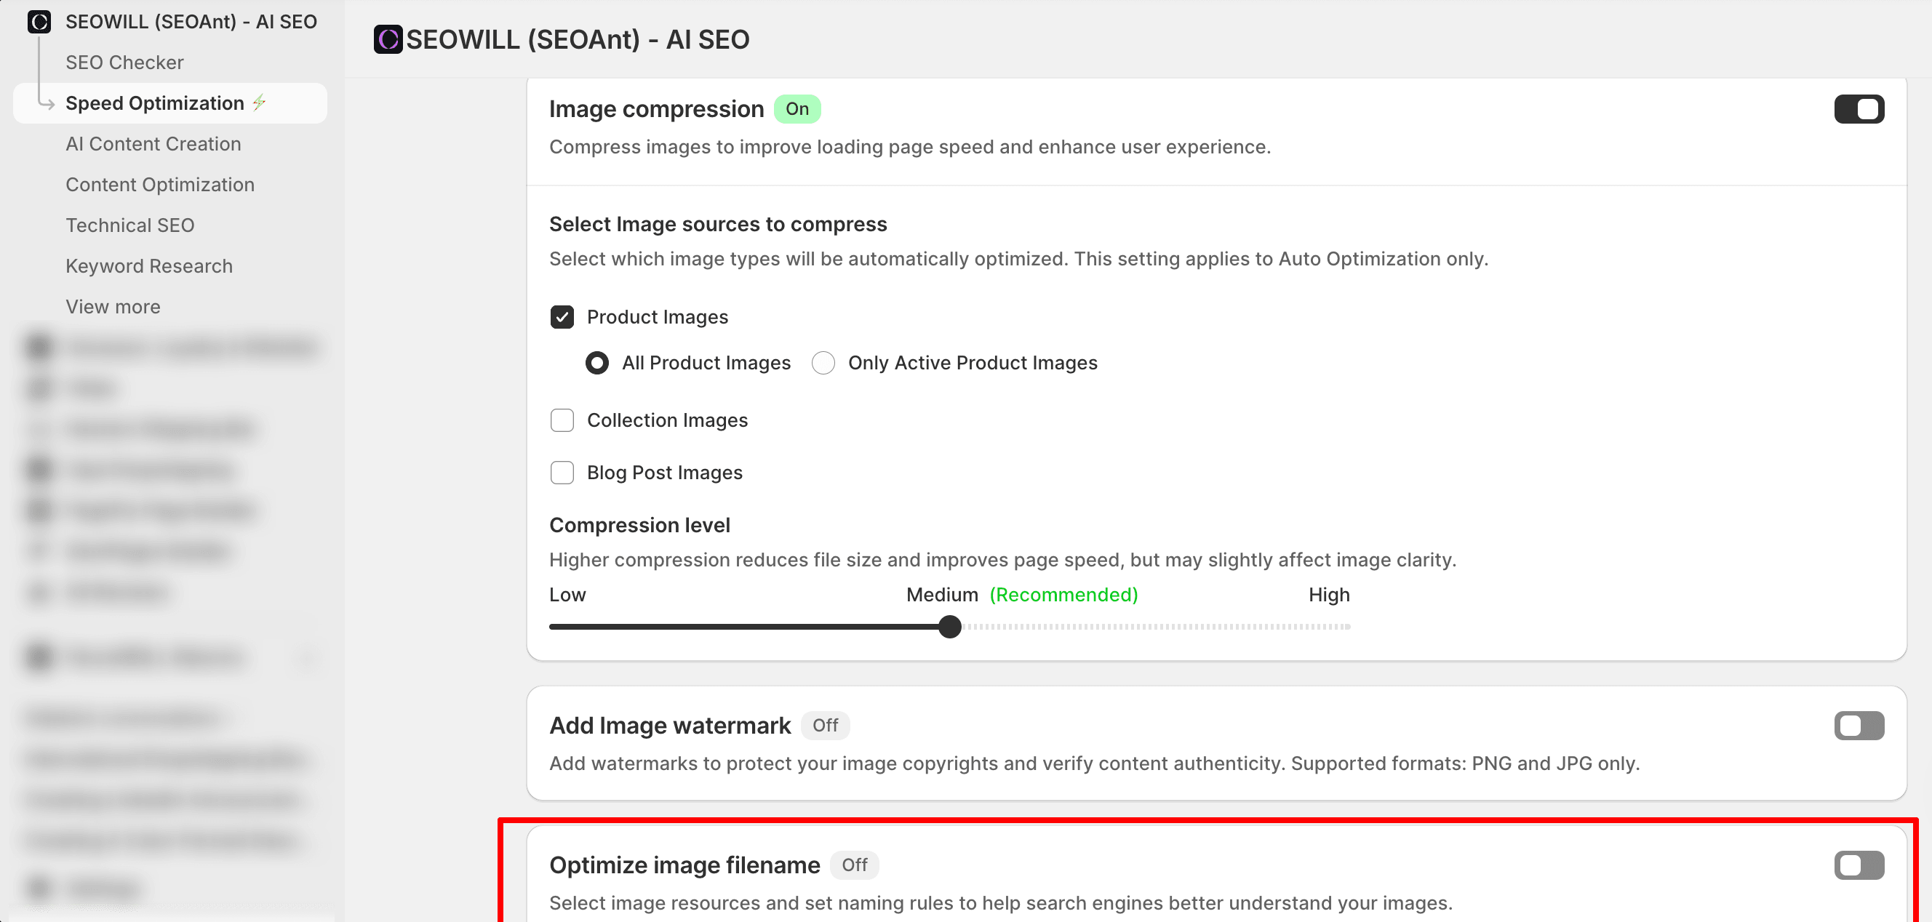1932x922 pixels.
Task: Go to AI Content Creation
Action: click(153, 144)
